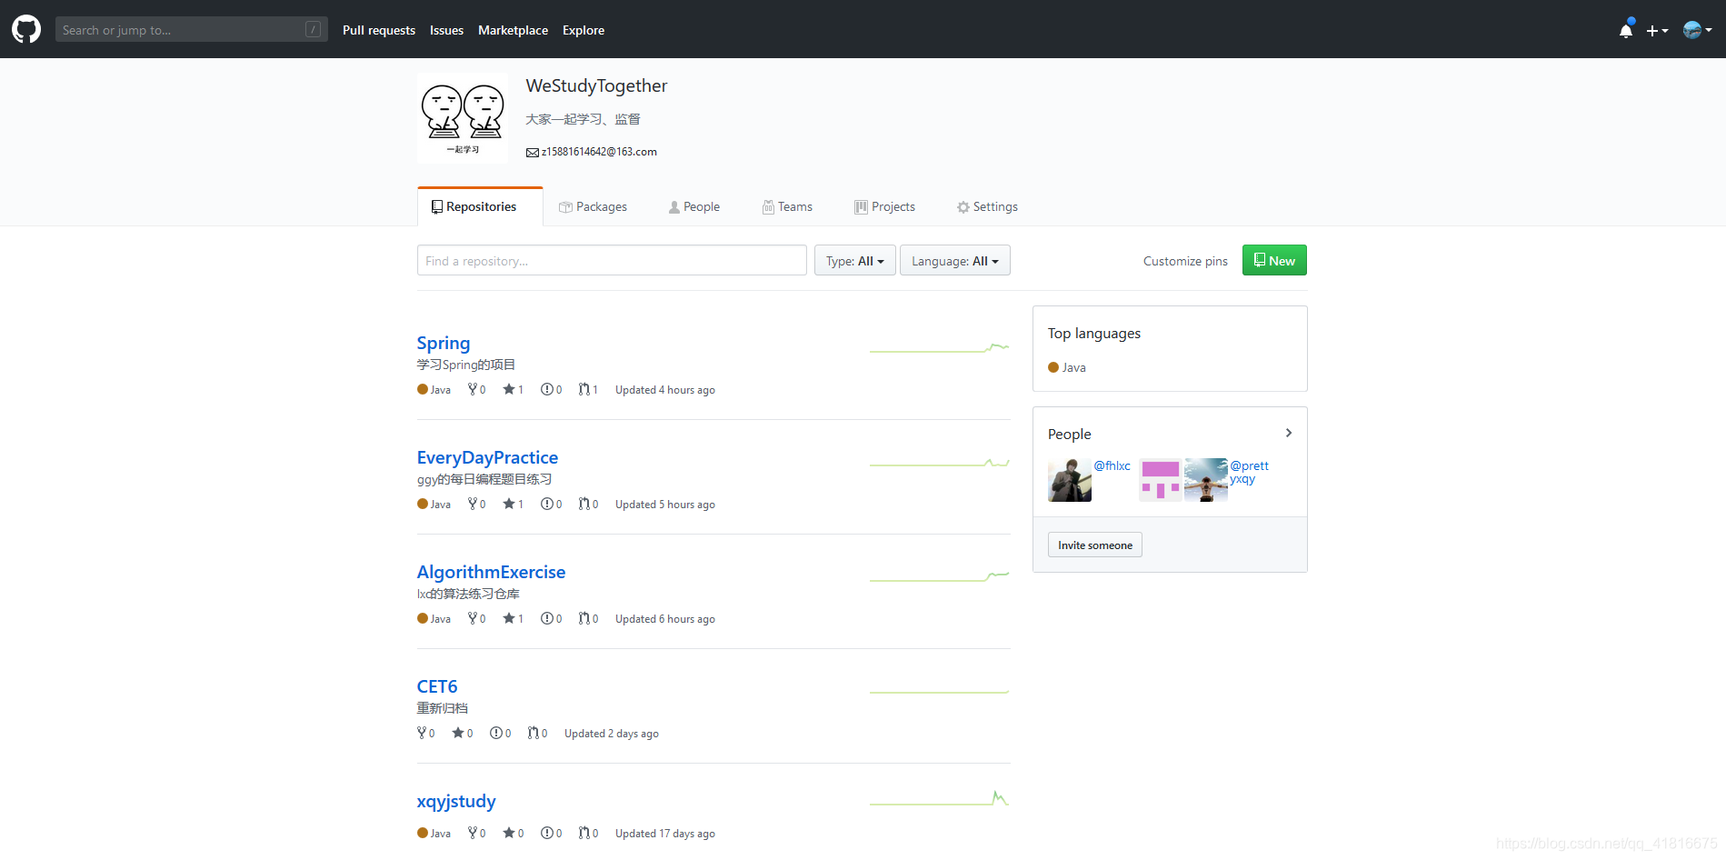Viewport: 1726px width, 860px height.
Task: Open the user avatar menu
Action: (x=1697, y=30)
